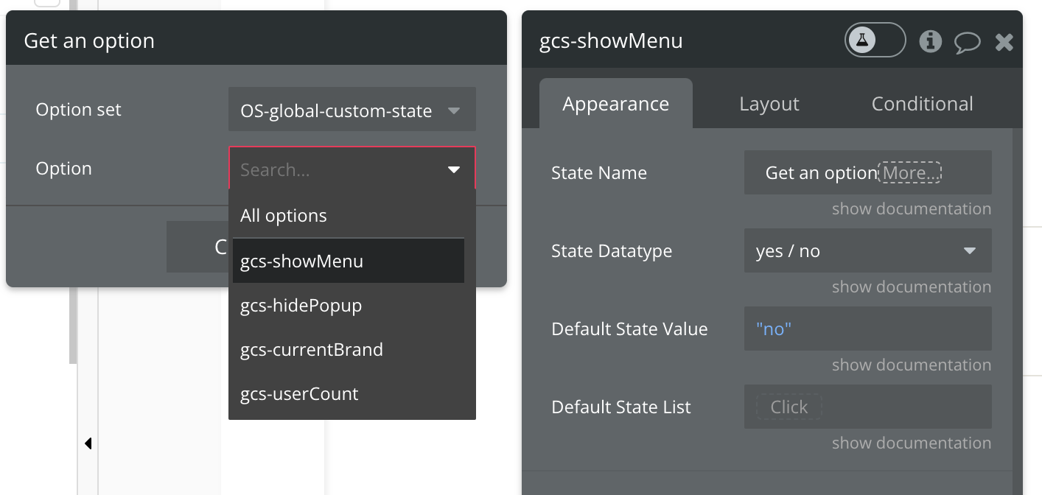Close the gcs-showMenu property editor
This screenshot has height=495, width=1042.
pyautogui.click(x=1004, y=42)
